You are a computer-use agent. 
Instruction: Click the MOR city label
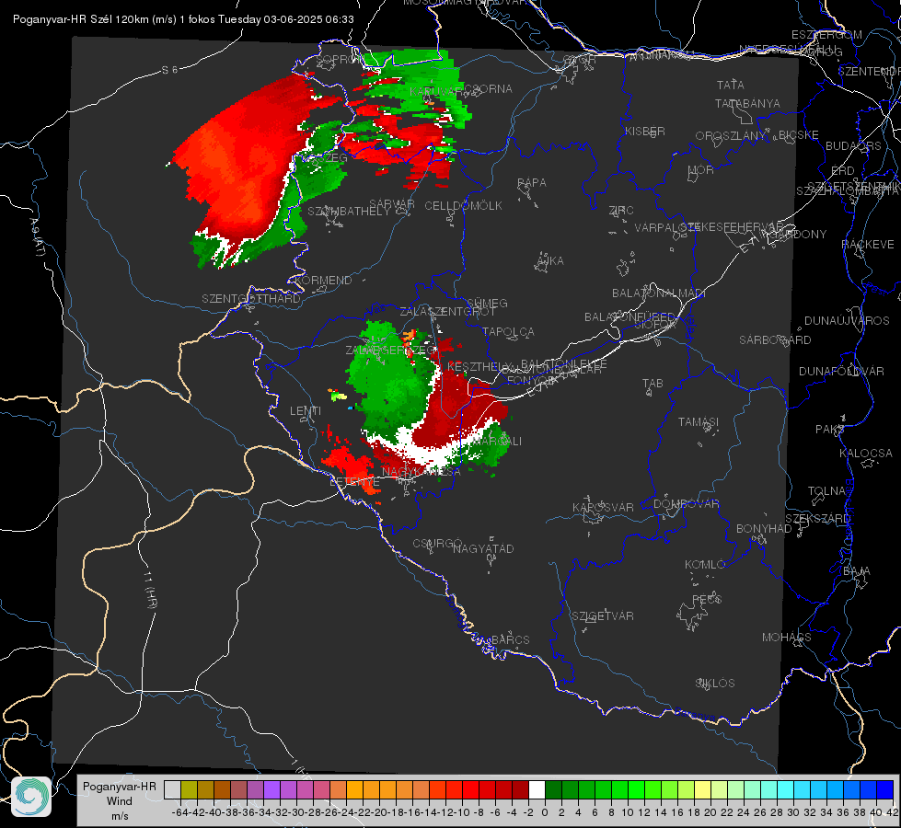[x=701, y=169]
